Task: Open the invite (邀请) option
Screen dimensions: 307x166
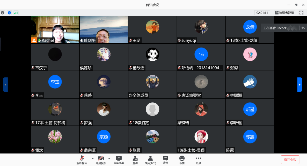Action: tap(135, 160)
